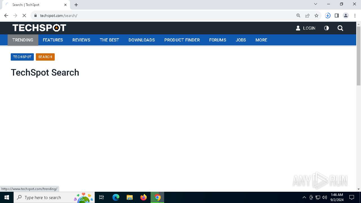This screenshot has width=361, height=203.
Task: Bookmark this tab with star icon
Action: pos(316,16)
